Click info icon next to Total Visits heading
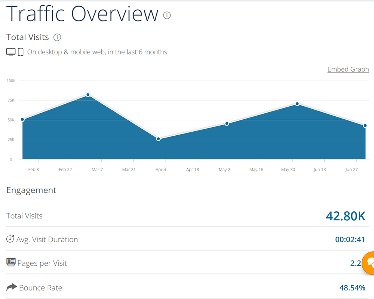This screenshot has width=374, height=299. [57, 37]
